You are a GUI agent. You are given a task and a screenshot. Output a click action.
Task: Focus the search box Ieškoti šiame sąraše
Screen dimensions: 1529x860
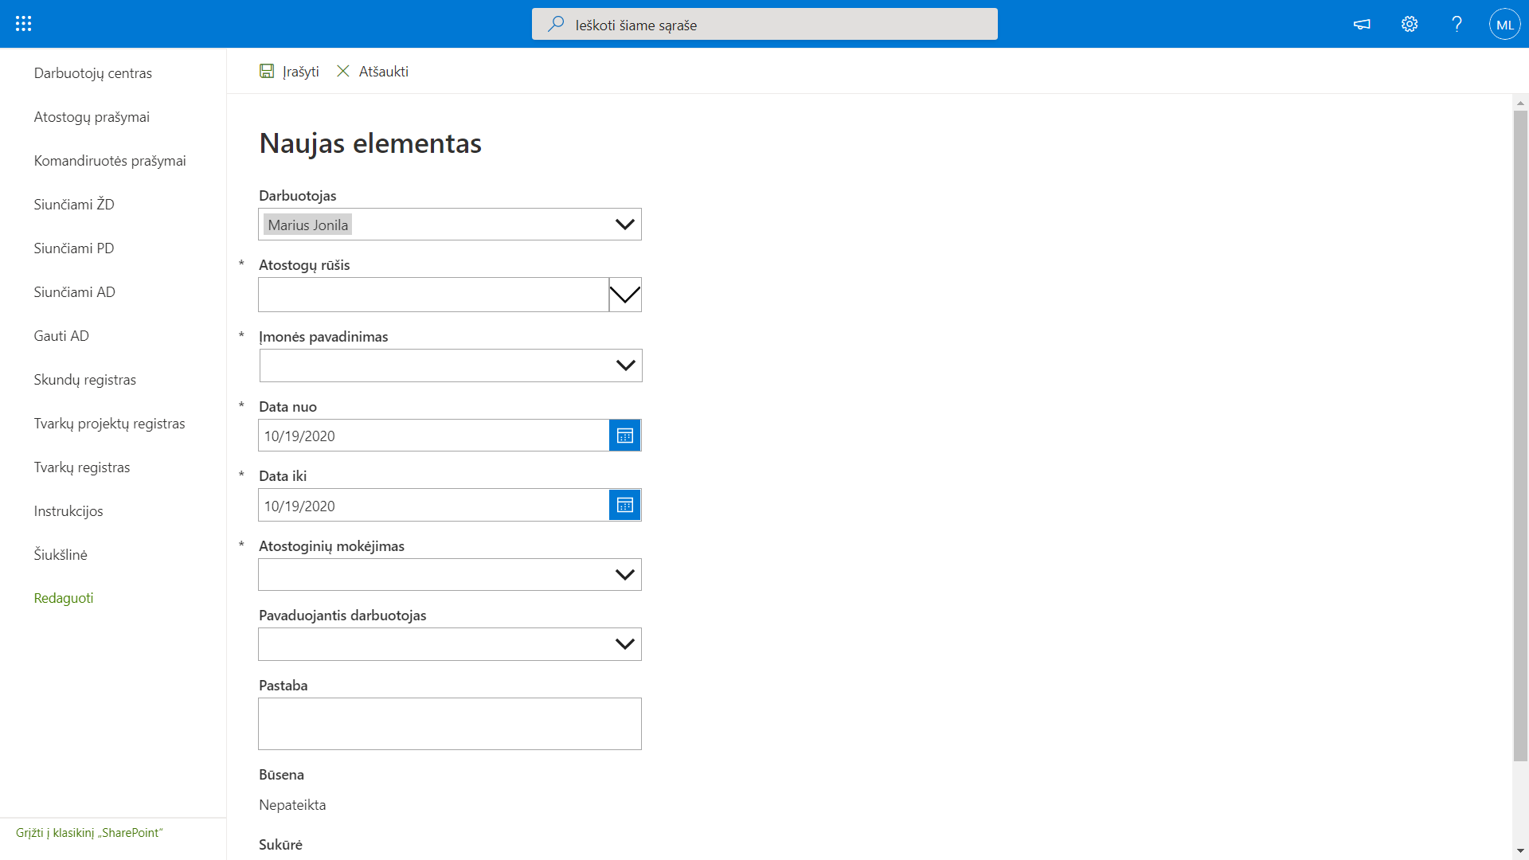764,24
